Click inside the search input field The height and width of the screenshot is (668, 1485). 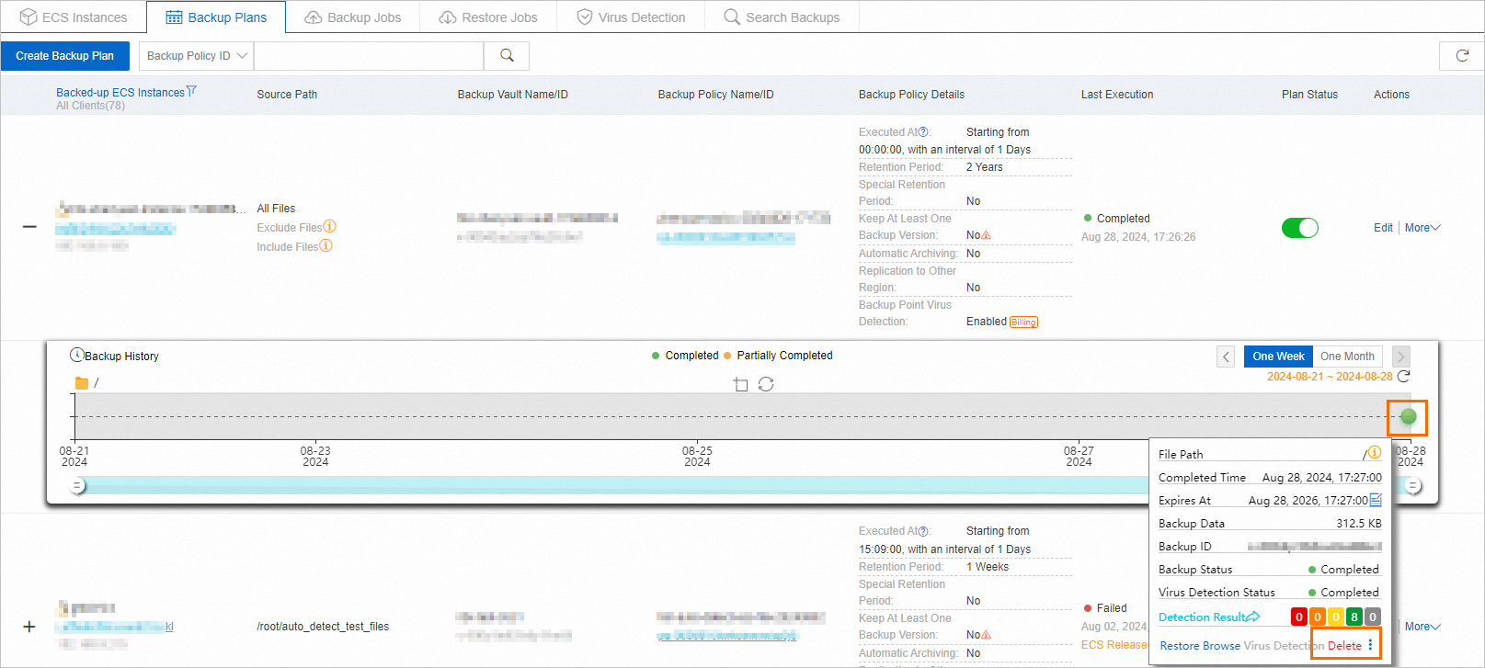369,56
